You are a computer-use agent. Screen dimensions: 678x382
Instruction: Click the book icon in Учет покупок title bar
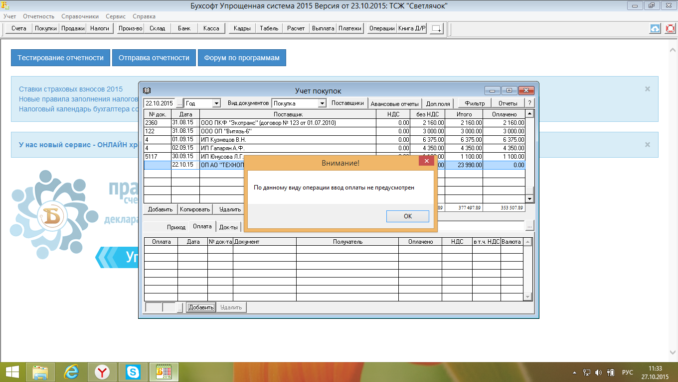pyautogui.click(x=147, y=91)
